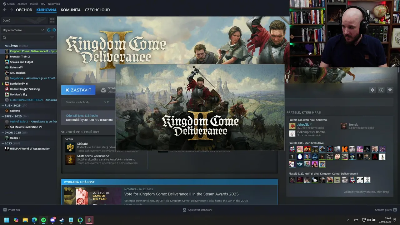The width and height of the screenshot is (400, 225).
Task: Go forward with the right arrow
Action: [11, 10]
